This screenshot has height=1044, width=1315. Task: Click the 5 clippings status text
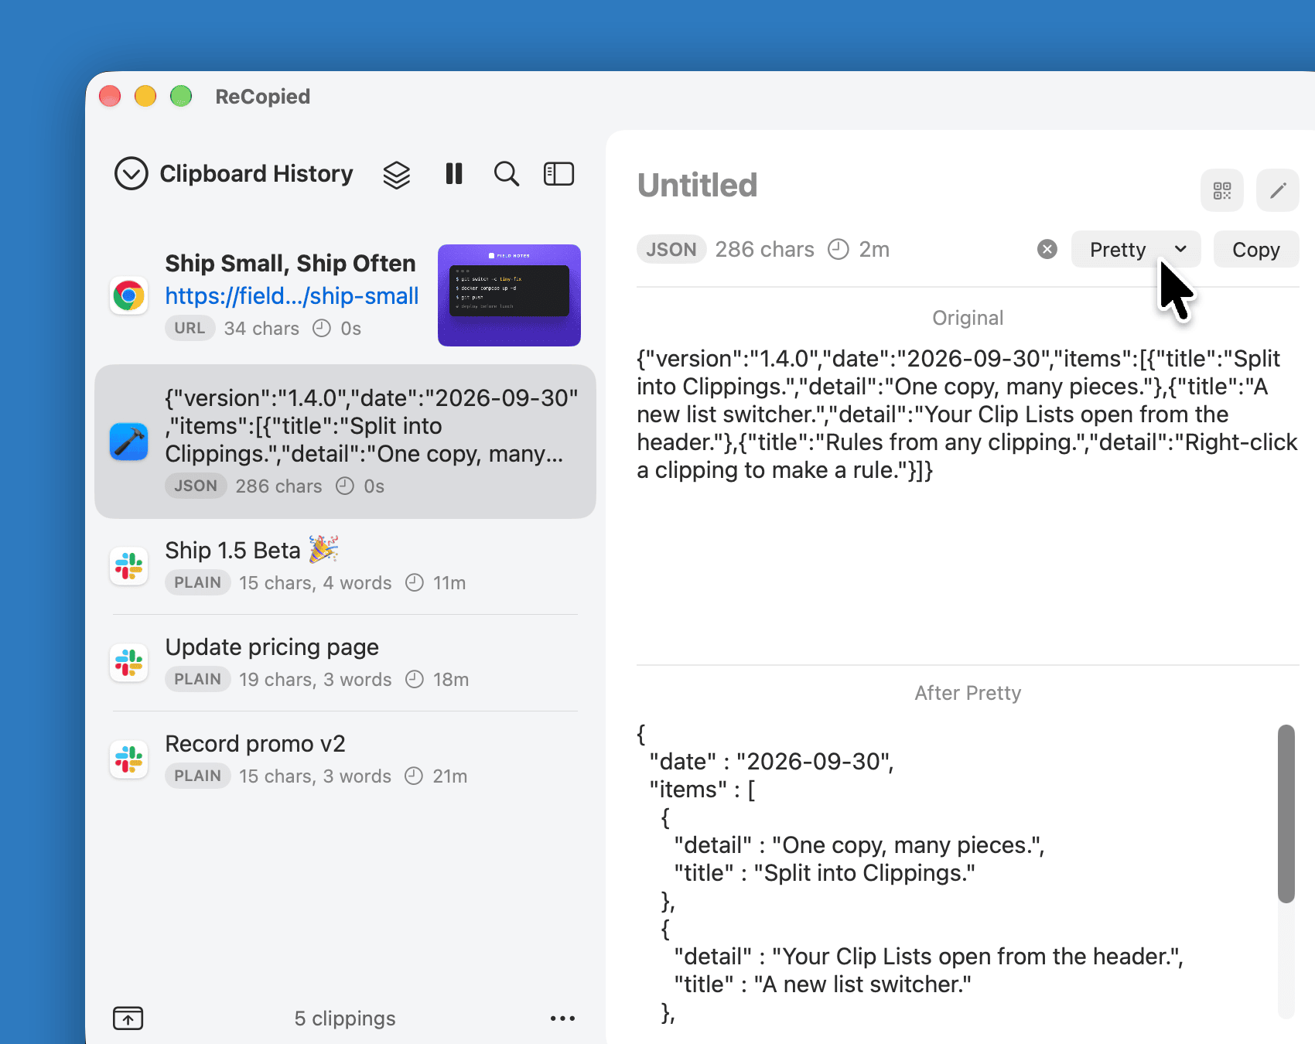[345, 1018]
